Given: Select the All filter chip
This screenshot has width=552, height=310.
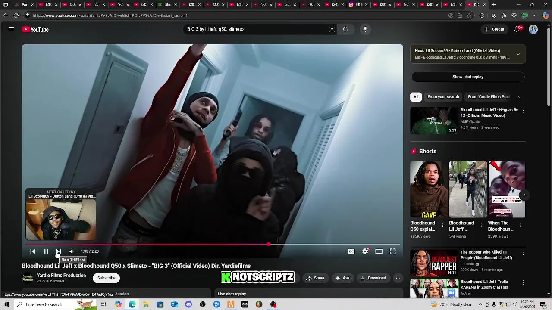Looking at the screenshot, I should pyautogui.click(x=416, y=97).
